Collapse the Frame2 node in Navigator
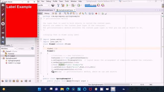 2,51
